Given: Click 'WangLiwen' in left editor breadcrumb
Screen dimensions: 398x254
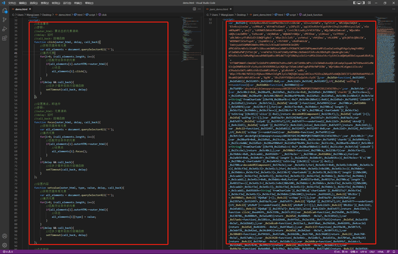Looking at the screenshot, I should click(x=33, y=15).
